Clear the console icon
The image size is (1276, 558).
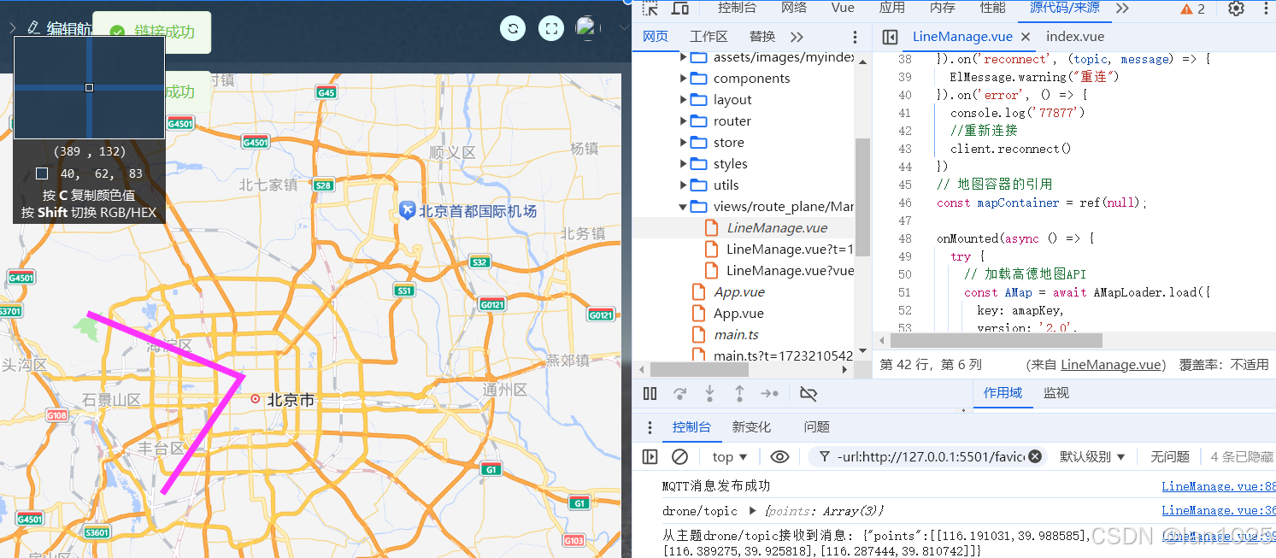point(679,456)
